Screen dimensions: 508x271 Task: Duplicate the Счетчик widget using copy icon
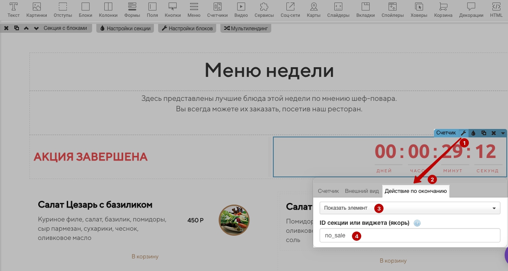click(x=484, y=133)
